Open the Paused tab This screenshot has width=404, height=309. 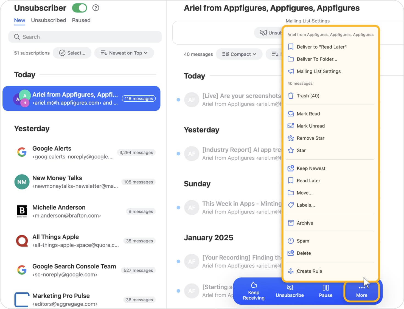81,20
